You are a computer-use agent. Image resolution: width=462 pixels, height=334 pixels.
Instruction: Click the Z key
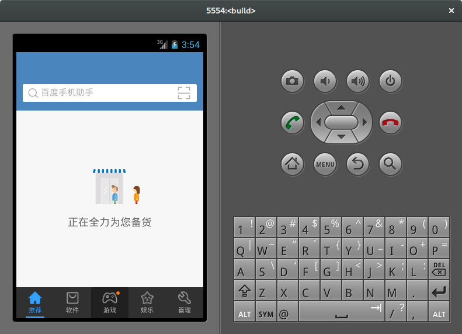(x=266, y=291)
